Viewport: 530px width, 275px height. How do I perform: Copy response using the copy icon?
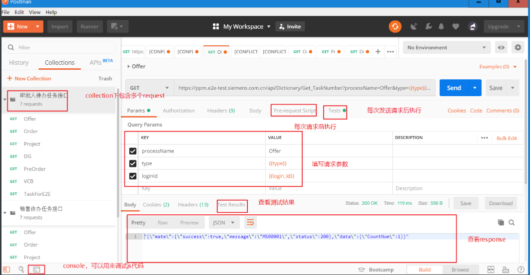point(501,222)
